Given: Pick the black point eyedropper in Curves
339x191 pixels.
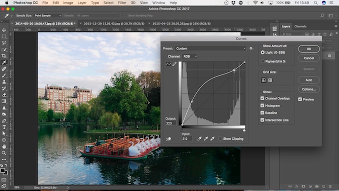Looking at the screenshot, I should (x=199, y=139).
